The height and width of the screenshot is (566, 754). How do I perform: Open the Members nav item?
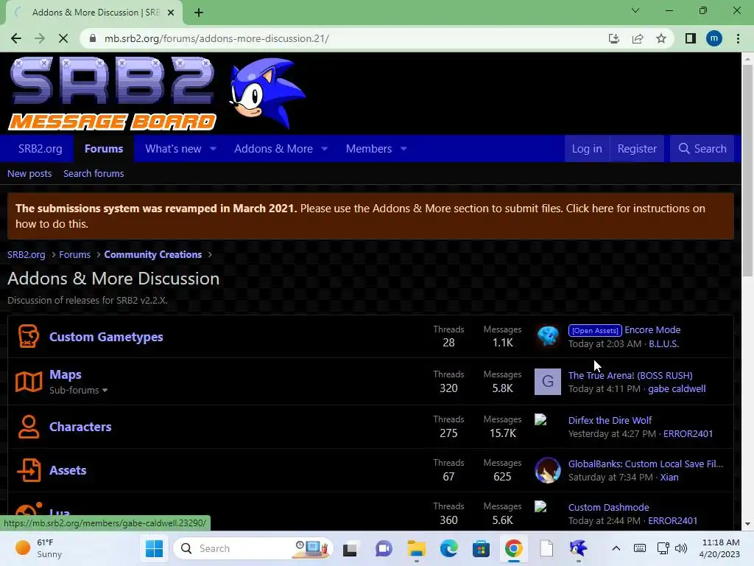[369, 149]
